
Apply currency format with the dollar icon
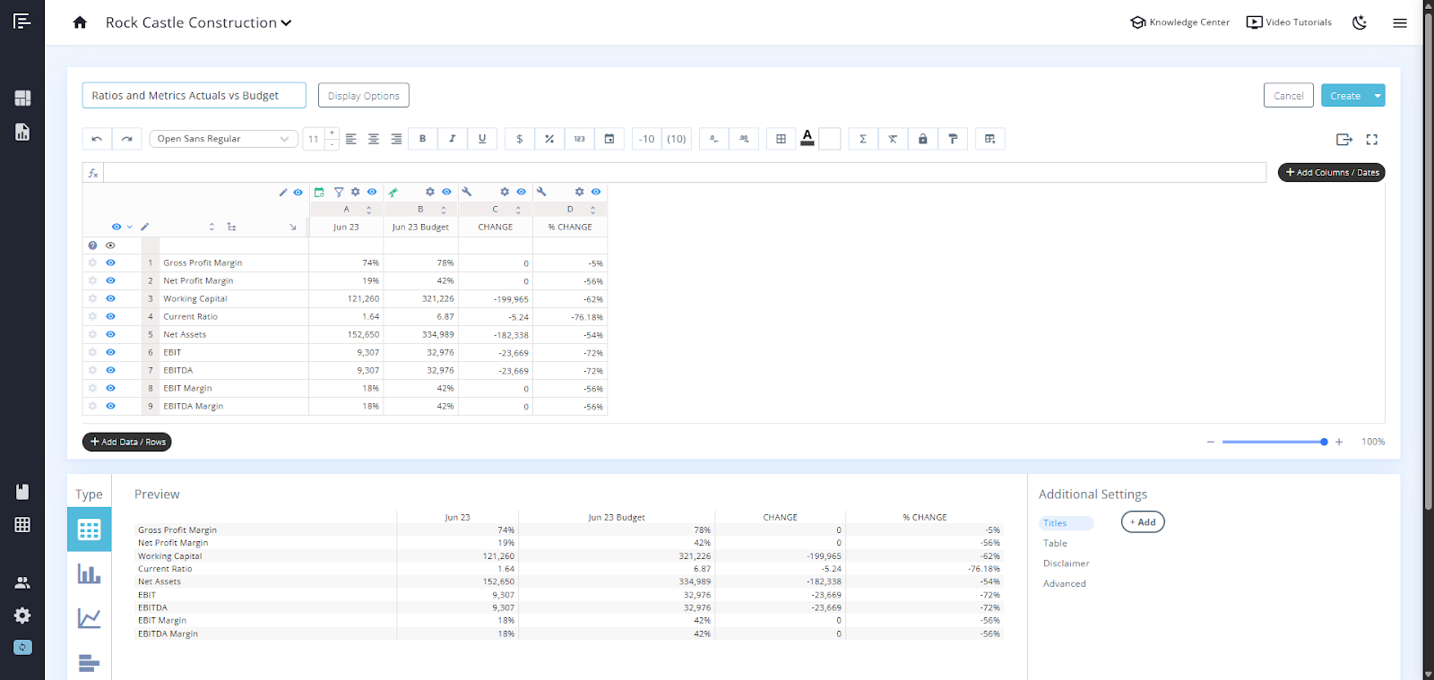tap(520, 139)
